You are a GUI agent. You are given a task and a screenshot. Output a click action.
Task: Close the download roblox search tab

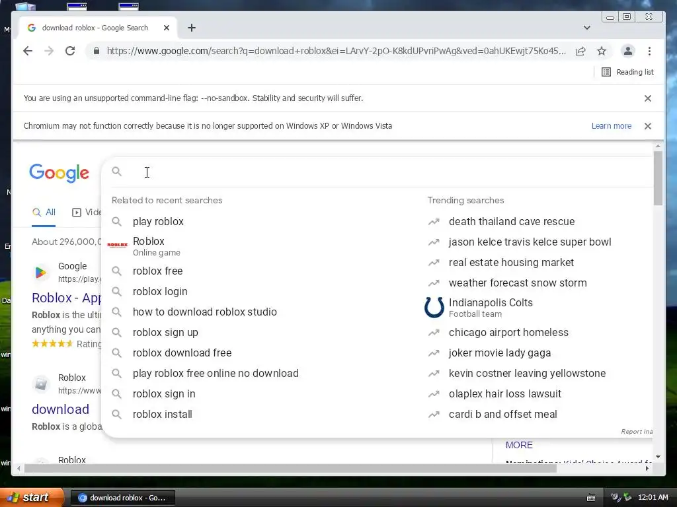pos(167,28)
